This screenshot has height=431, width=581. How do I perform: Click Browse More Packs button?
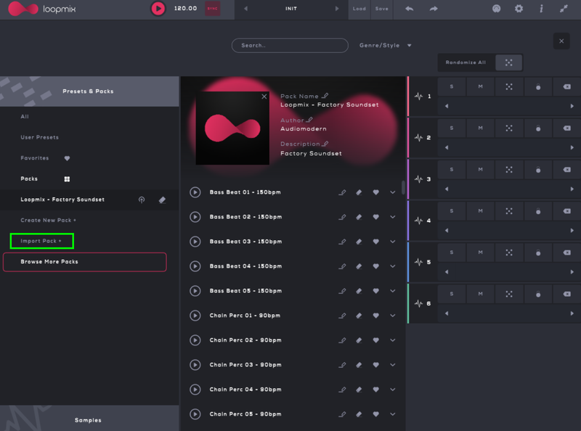pos(85,261)
